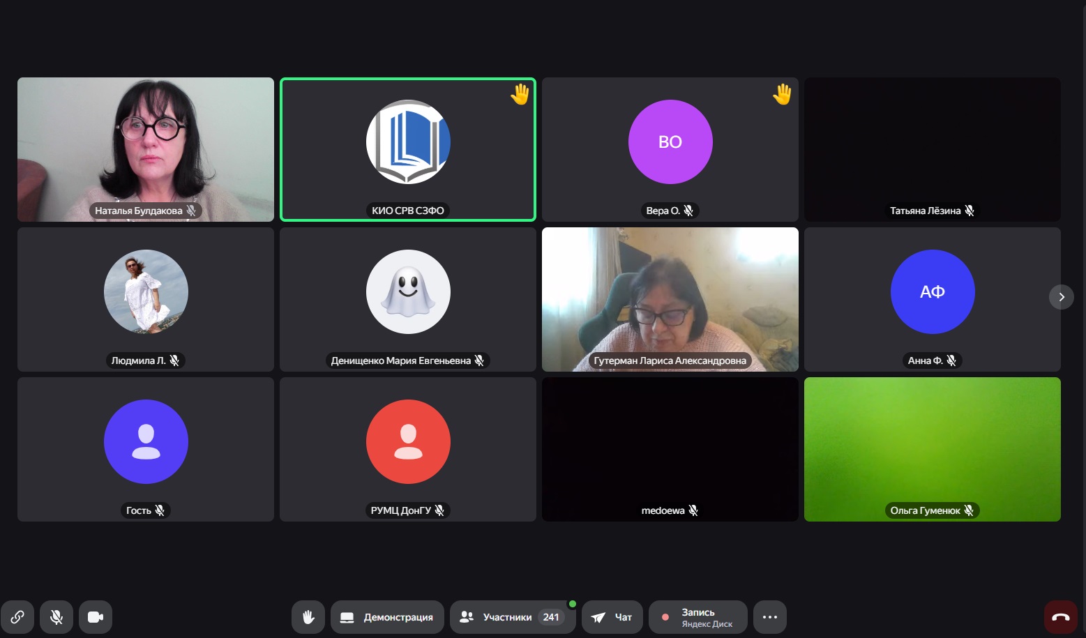
Task: Open the Участники participants list
Action: coord(499,617)
